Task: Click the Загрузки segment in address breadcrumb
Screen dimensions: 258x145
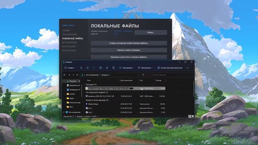Action: tap(105, 75)
